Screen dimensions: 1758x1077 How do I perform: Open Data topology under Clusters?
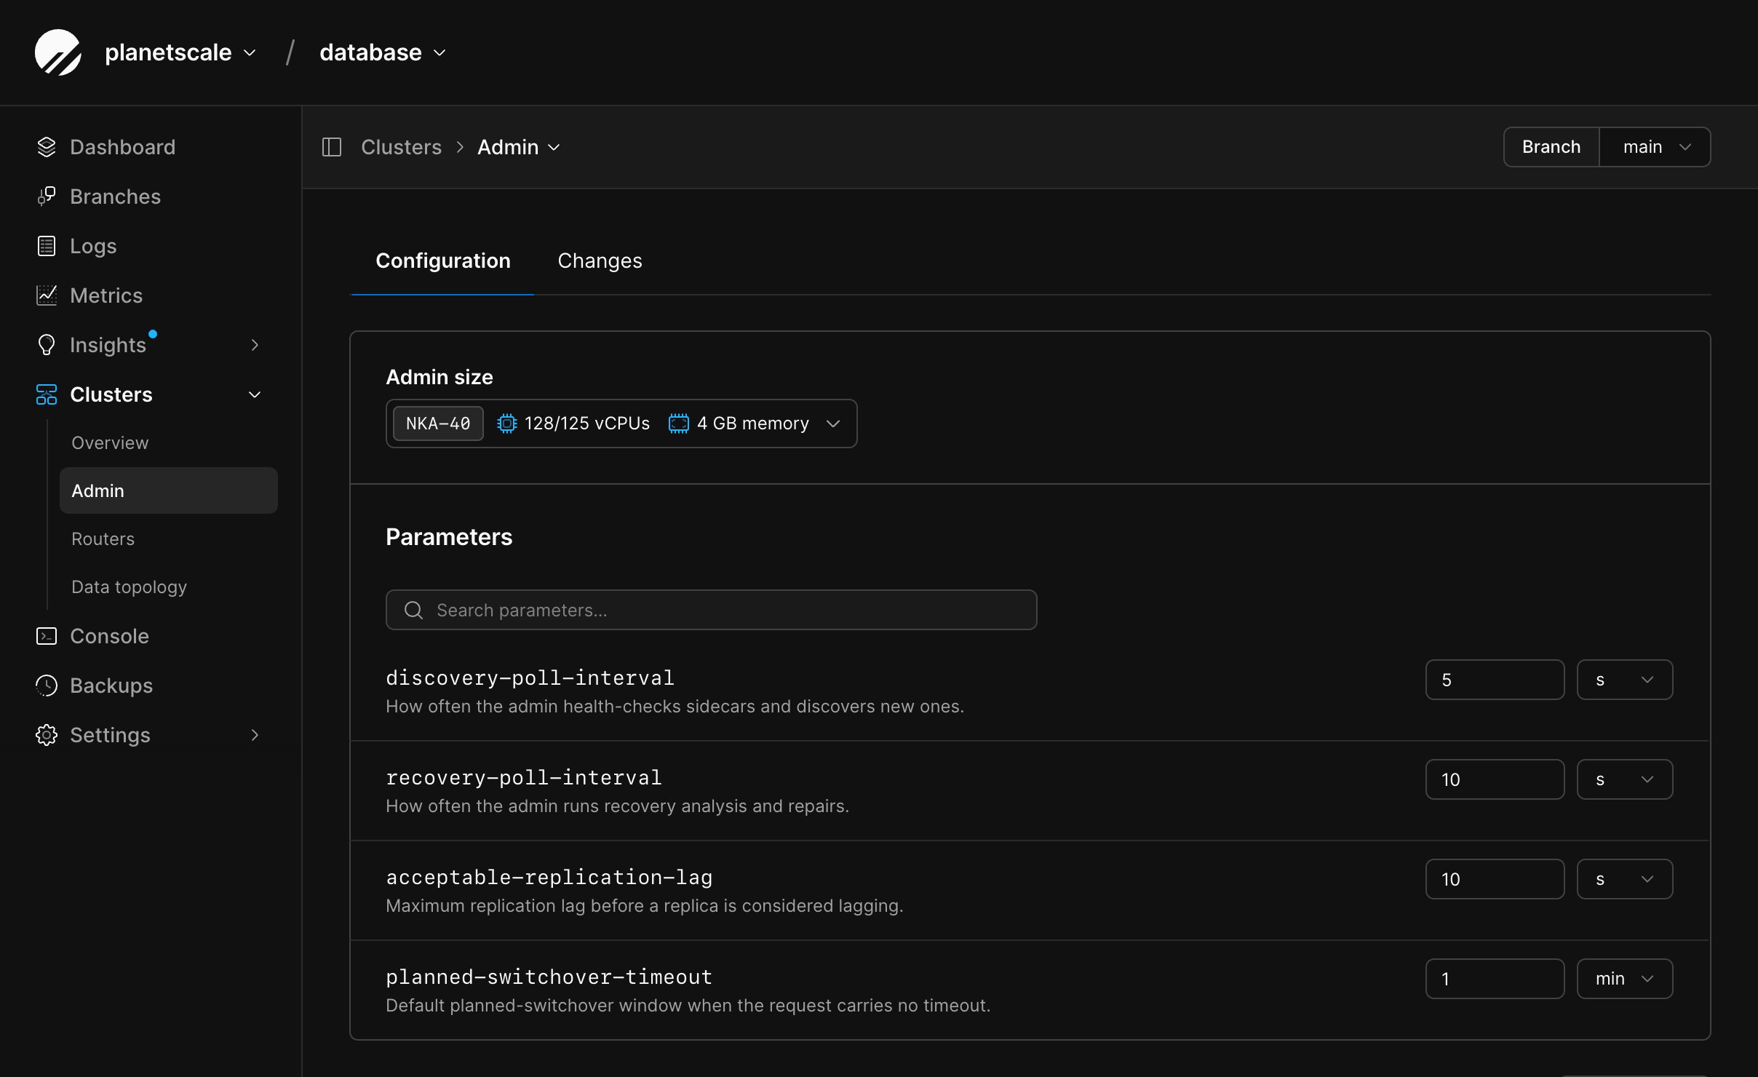coord(129,587)
